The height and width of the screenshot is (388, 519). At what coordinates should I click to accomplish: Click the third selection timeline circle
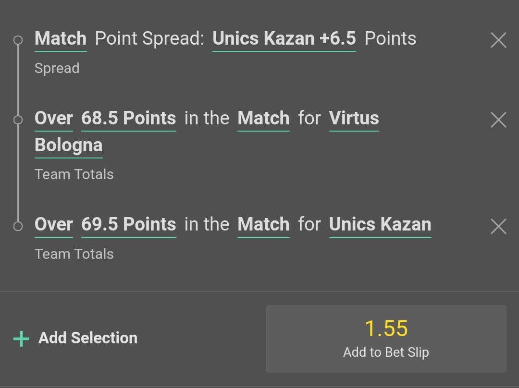coord(18,226)
